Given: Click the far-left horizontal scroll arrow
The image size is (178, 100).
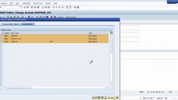Looking at the screenshot, I should (3, 87).
